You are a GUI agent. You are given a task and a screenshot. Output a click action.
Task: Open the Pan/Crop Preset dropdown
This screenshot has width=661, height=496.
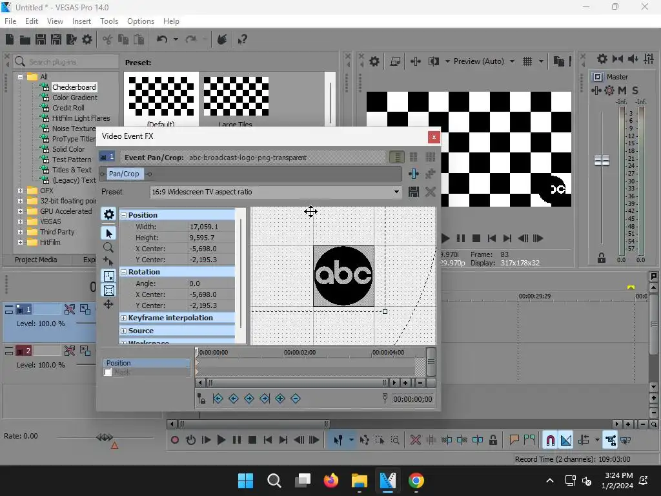pyautogui.click(x=396, y=192)
